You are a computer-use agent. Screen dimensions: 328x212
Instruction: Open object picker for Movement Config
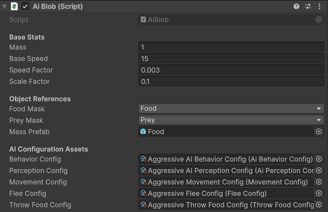click(x=319, y=182)
